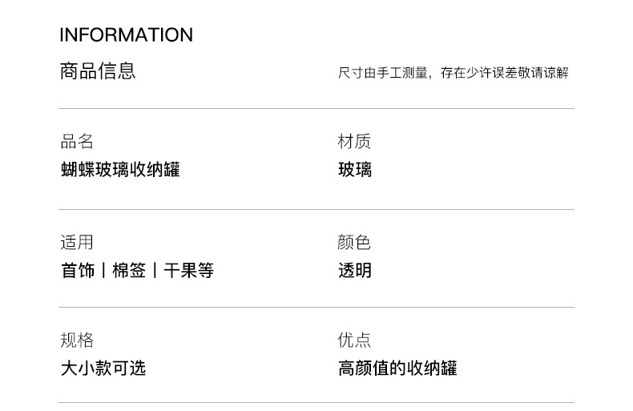Screen dimensions: 633x411
Task: Click the 颜色 label
Action: pyautogui.click(x=354, y=243)
